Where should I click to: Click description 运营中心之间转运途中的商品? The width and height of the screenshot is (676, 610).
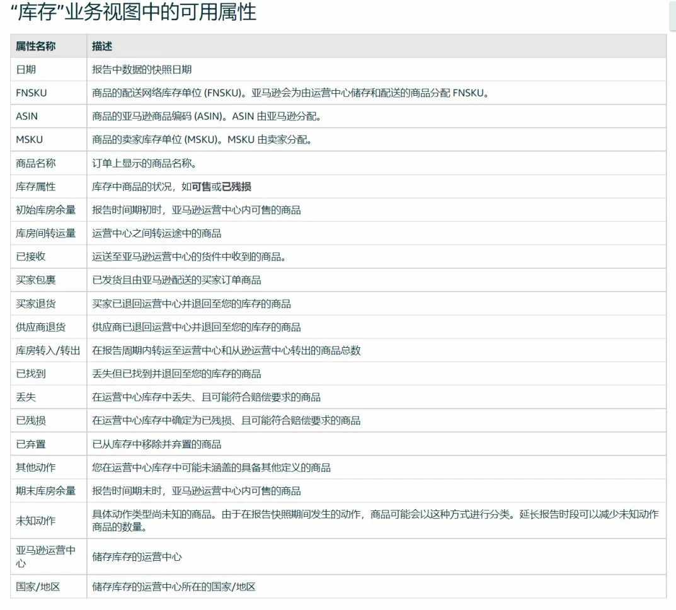[156, 233]
